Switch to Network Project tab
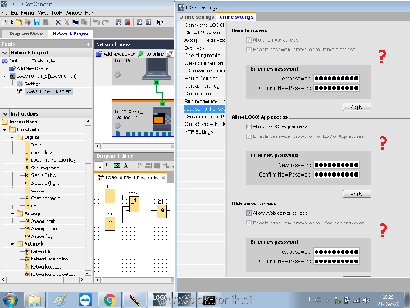This screenshot has width=410, height=308. 71,34
